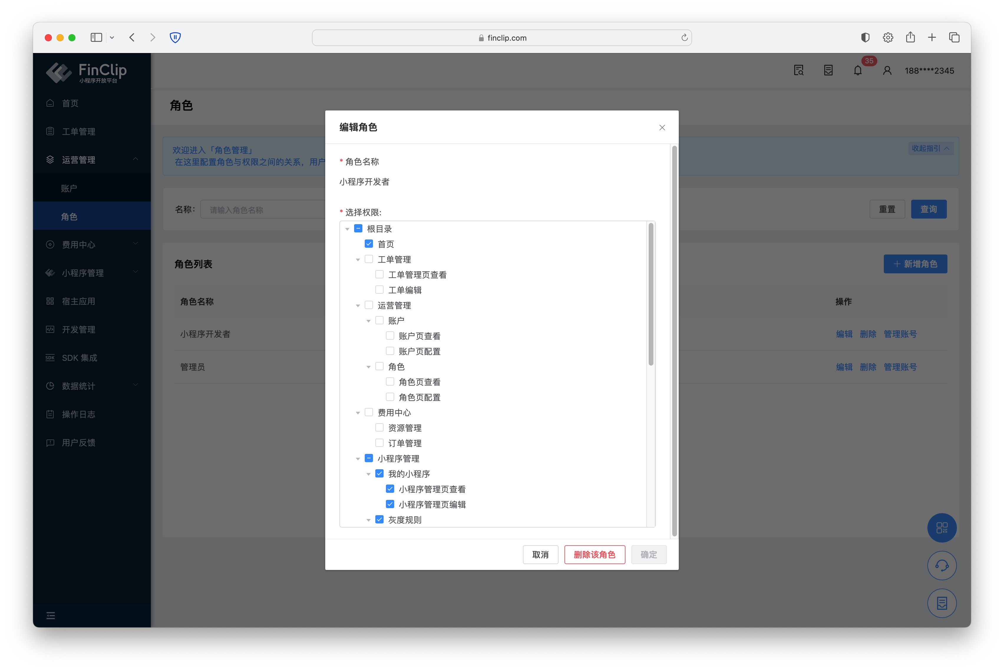Image resolution: width=1004 pixels, height=671 pixels.
Task: Collapse the 运营管理 sidebar section chevron
Action: [x=136, y=159]
